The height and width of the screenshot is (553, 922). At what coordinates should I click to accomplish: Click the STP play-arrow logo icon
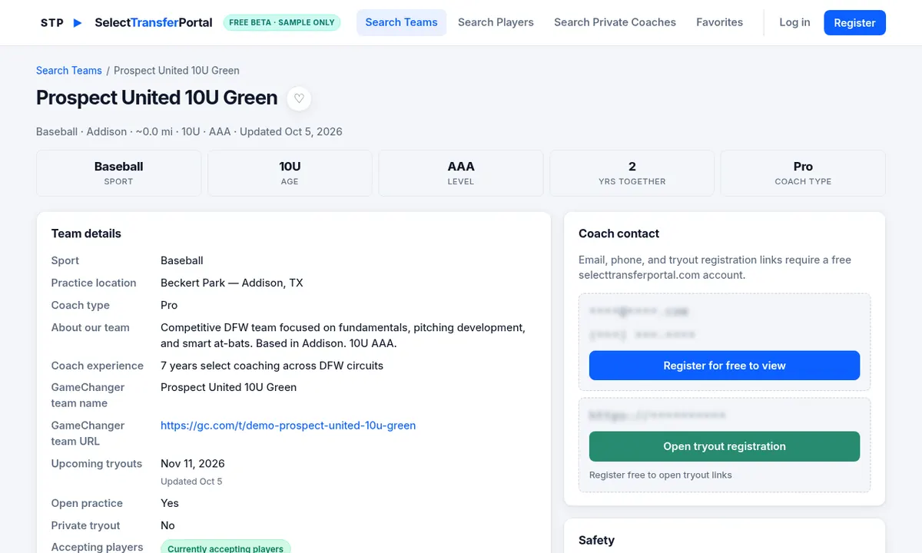click(77, 23)
